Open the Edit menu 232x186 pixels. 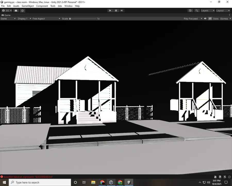pos(9,6)
